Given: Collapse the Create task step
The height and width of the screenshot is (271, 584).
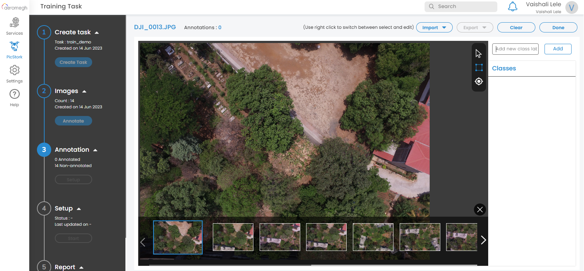Looking at the screenshot, I should click(97, 32).
